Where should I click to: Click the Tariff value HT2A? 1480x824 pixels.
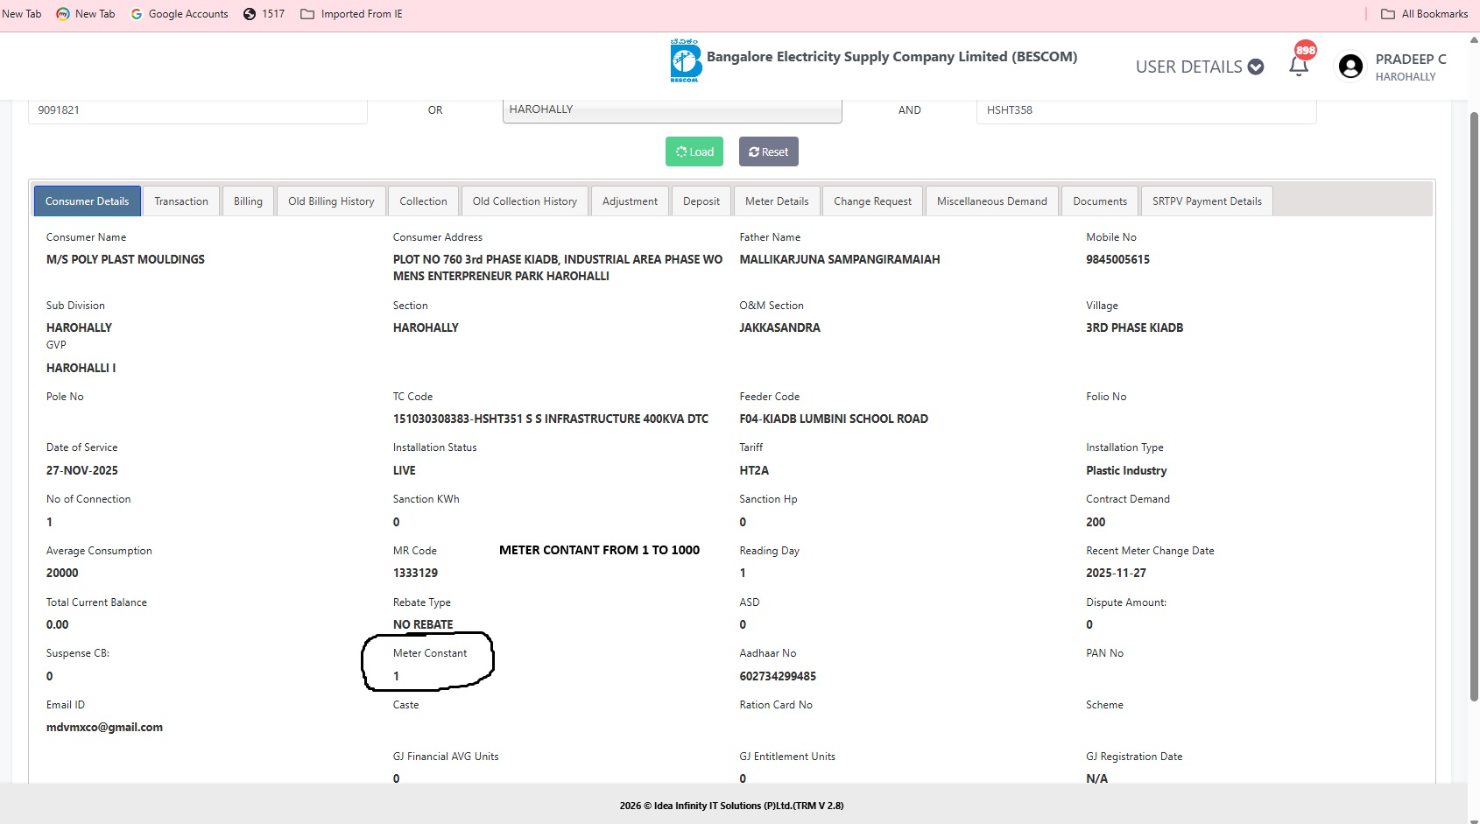click(754, 470)
